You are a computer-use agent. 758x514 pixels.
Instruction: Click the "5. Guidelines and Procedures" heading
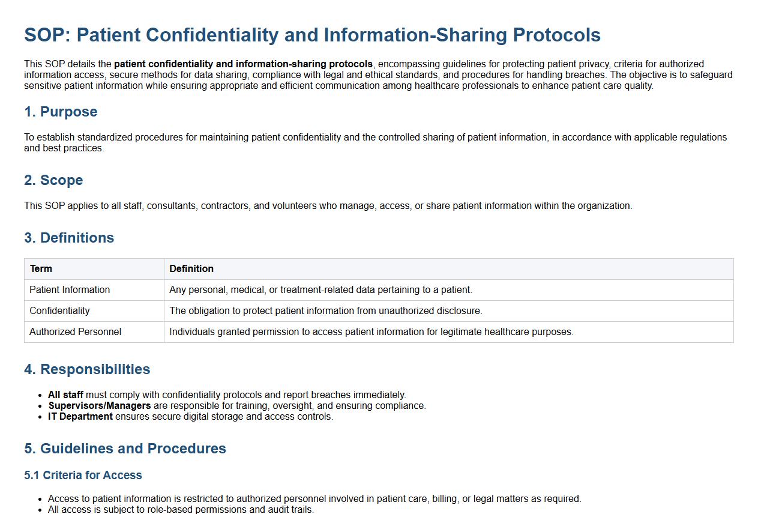tap(125, 449)
